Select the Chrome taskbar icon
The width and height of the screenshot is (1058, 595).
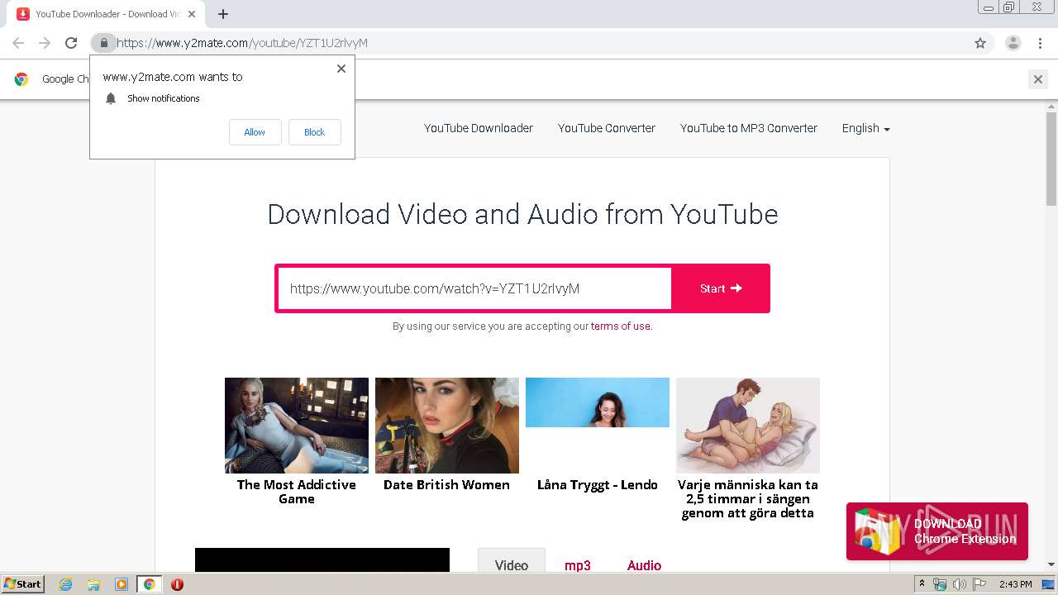149,584
